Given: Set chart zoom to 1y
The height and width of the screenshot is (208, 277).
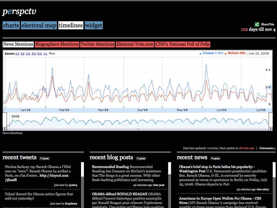Looking at the screenshot, I should pos(45,53).
